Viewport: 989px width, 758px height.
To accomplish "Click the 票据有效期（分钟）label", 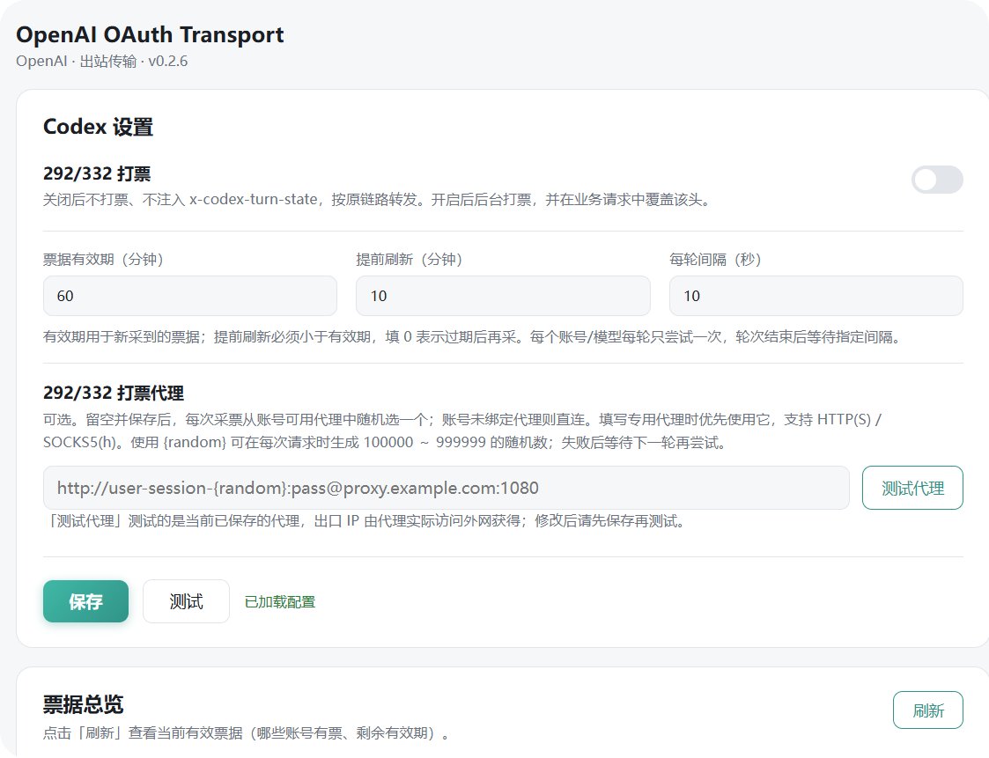I will tap(103, 259).
